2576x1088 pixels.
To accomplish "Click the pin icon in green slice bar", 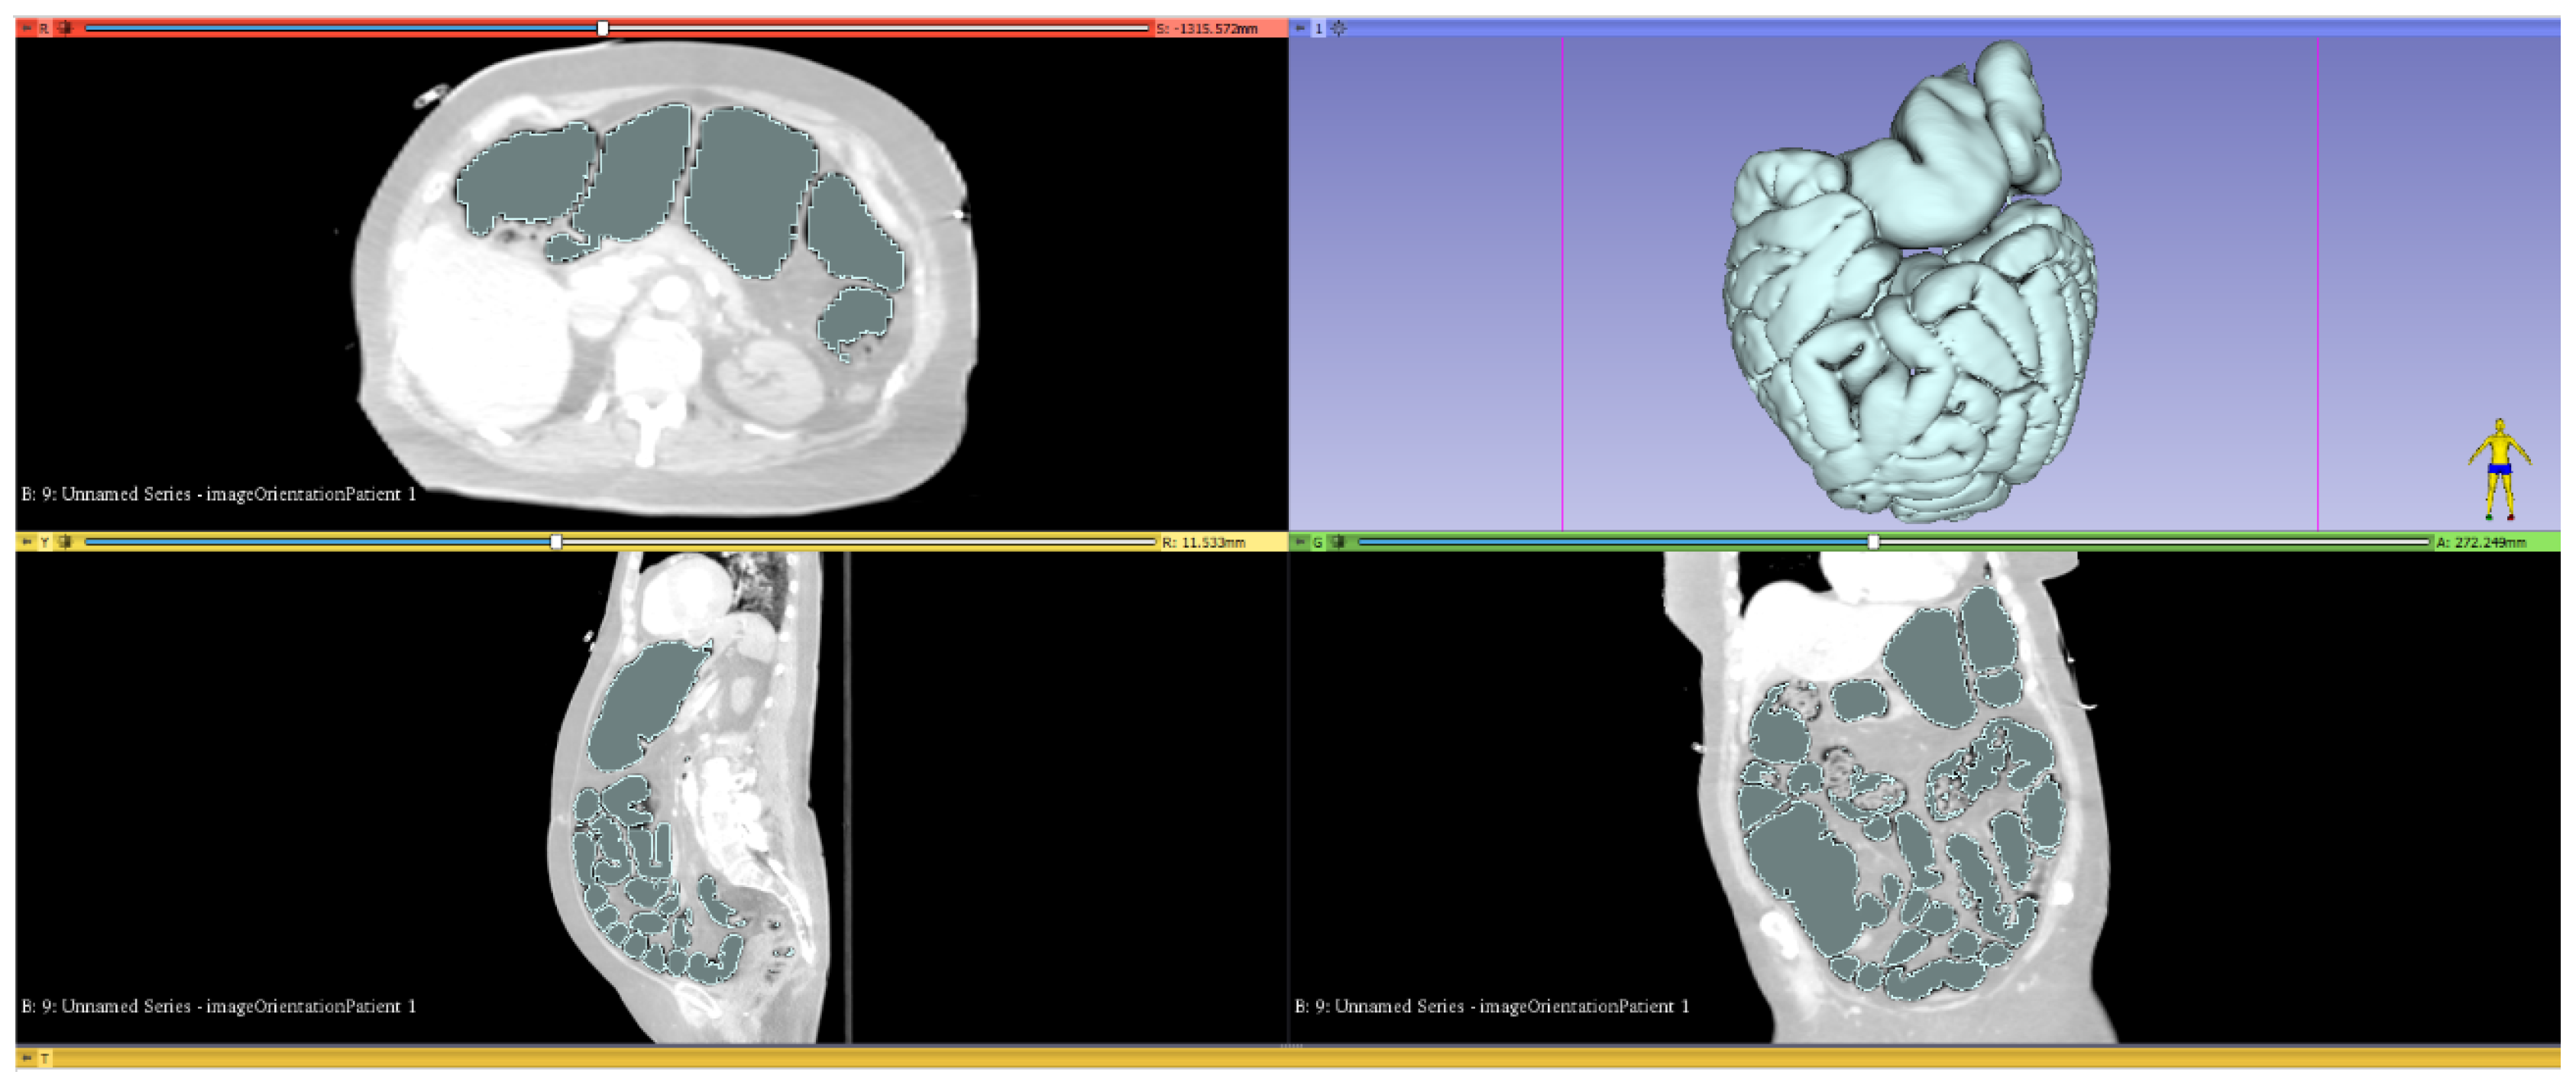I will (1300, 542).
